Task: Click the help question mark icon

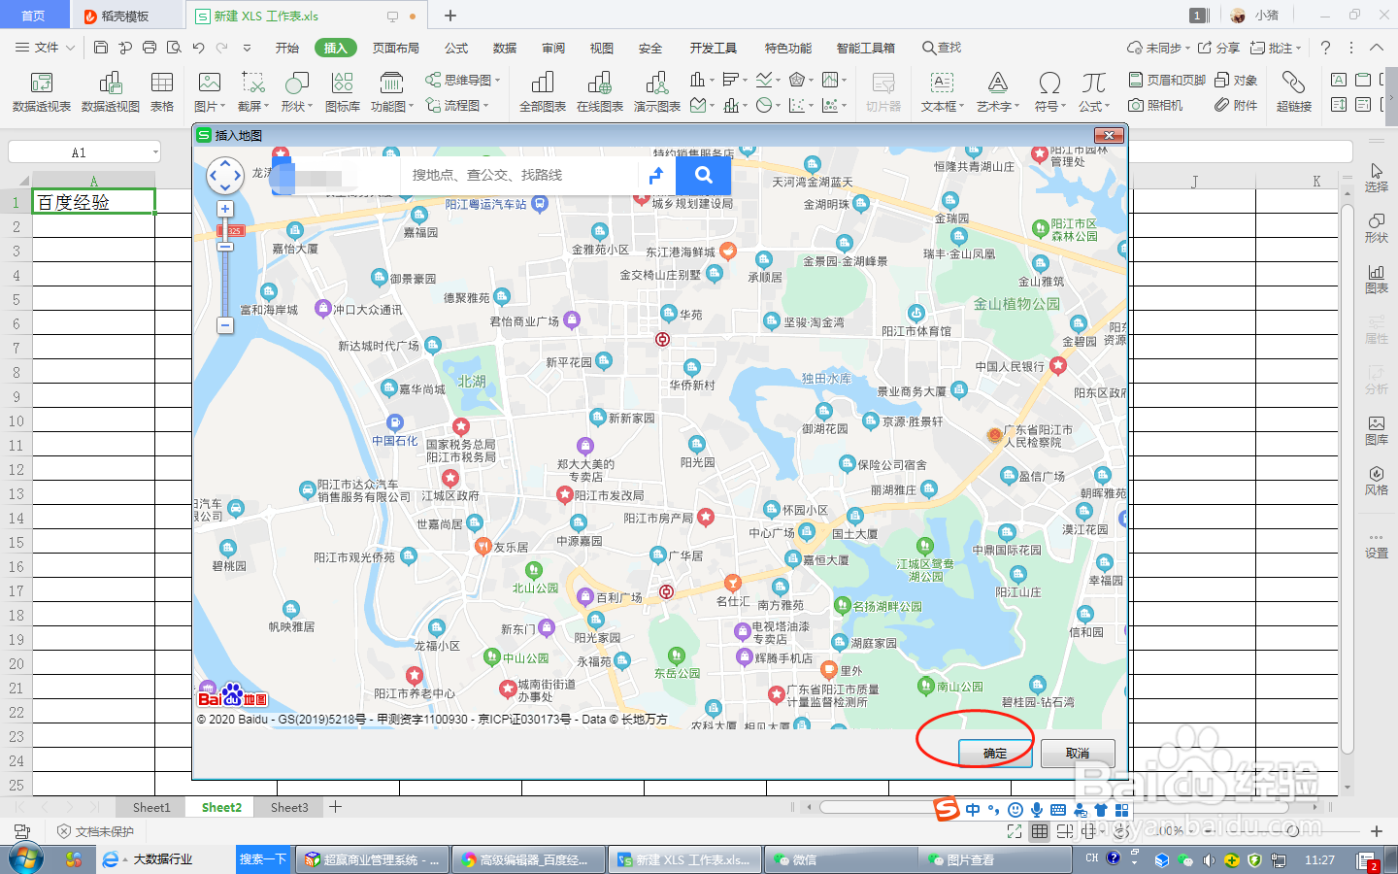Action: tap(1325, 48)
